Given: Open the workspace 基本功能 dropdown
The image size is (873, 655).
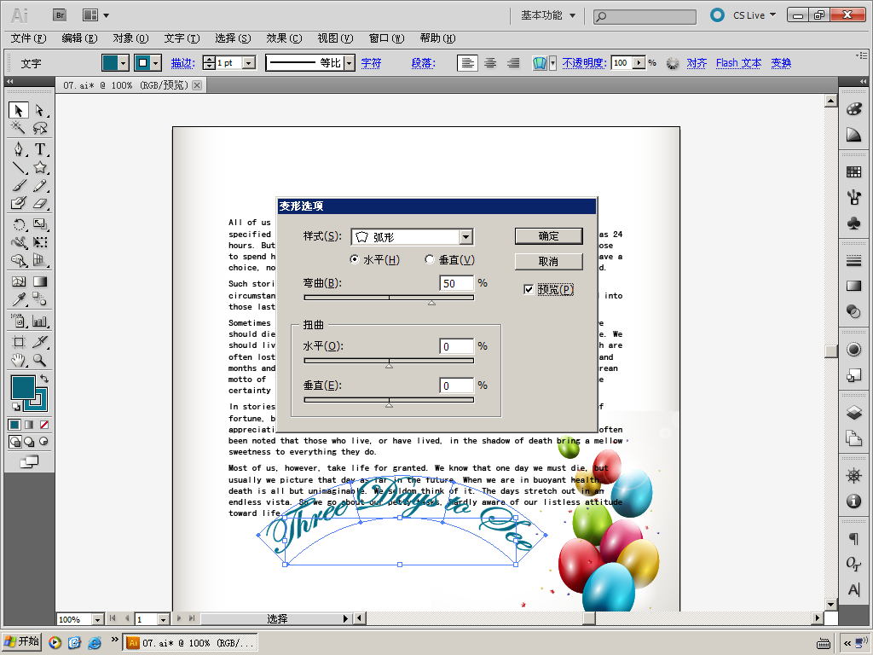Looking at the screenshot, I should 548,15.
